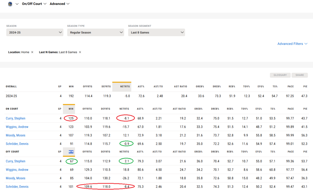Sort the Overall table by OFFRTG
The height and width of the screenshot is (190, 313).
(x=88, y=86)
